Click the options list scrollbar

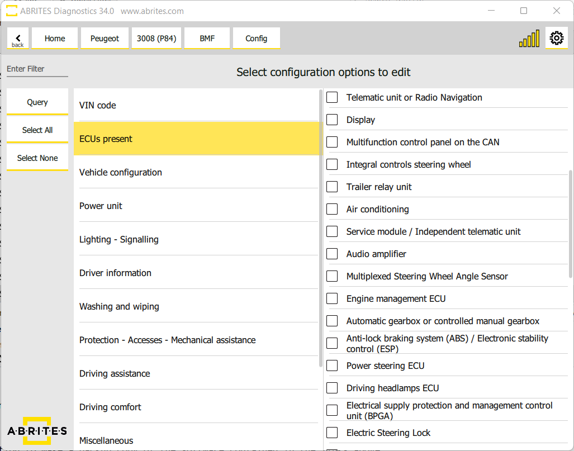570,224
